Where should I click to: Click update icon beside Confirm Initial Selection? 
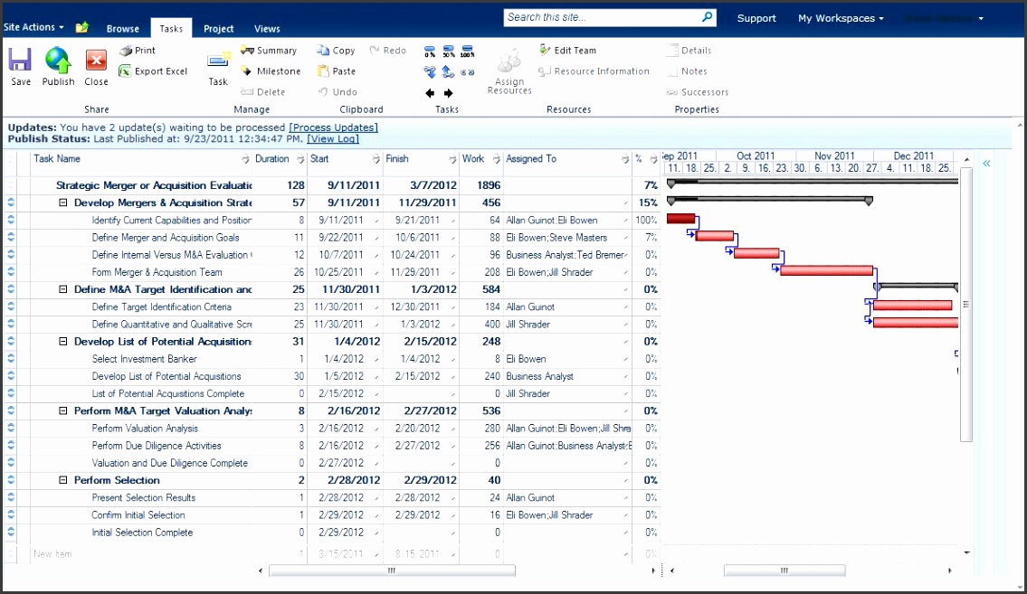point(11,514)
